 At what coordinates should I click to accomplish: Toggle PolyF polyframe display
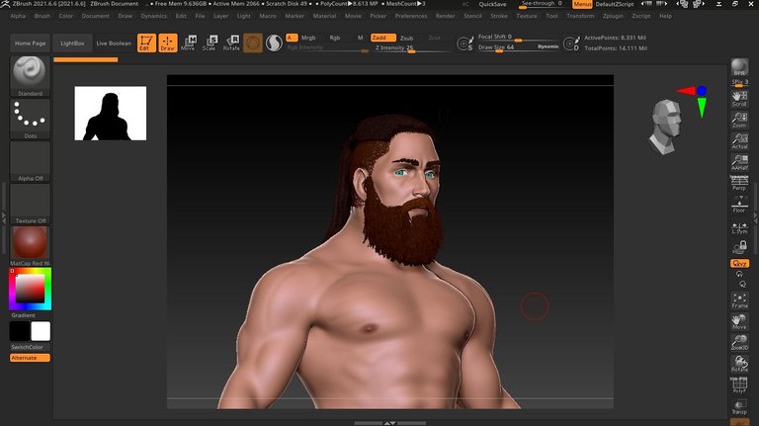click(739, 384)
